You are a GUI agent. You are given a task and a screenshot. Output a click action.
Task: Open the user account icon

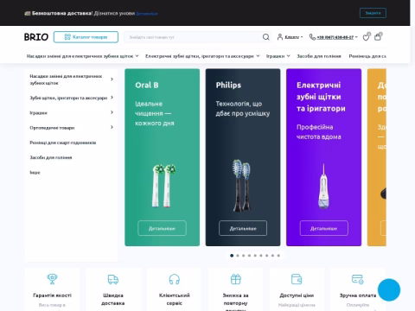tap(280, 37)
